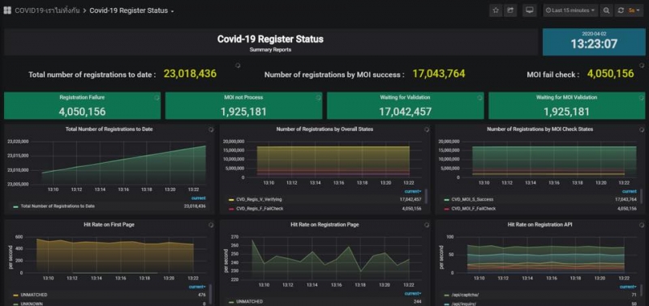Click the Summary Reports subtitle text
This screenshot has width=649, height=306.
(270, 49)
